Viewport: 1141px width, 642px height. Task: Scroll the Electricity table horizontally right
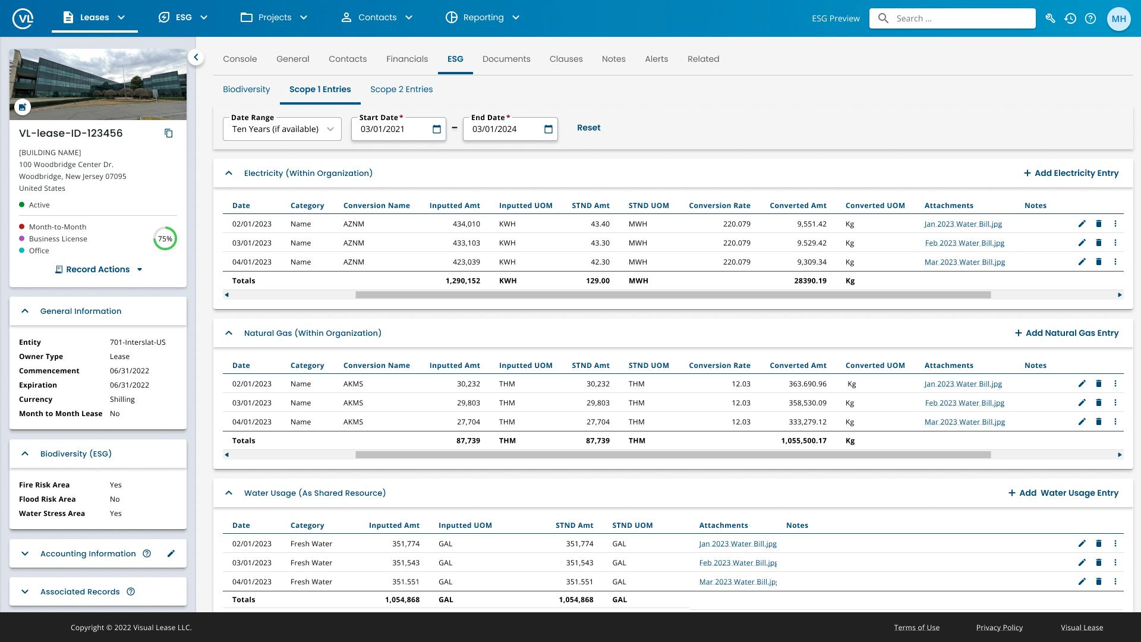1120,295
